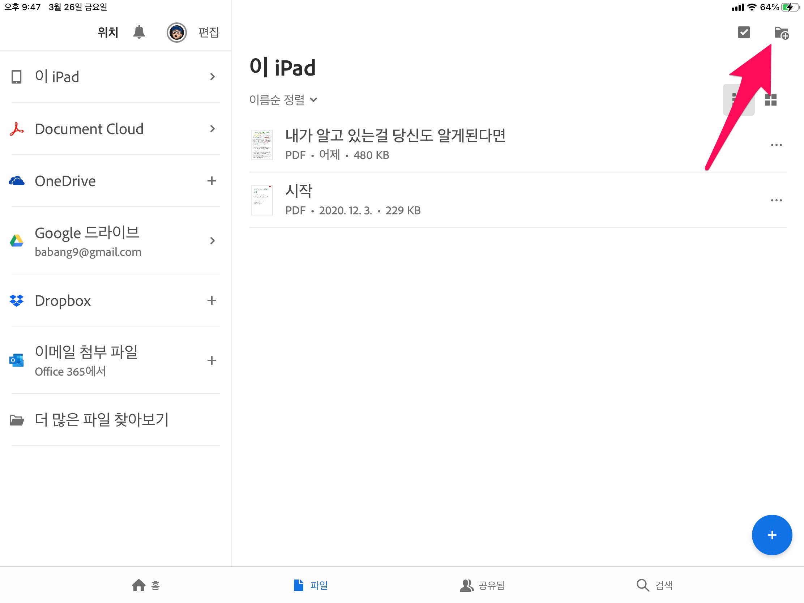Add Dropbox account with plus icon

pyautogui.click(x=211, y=300)
